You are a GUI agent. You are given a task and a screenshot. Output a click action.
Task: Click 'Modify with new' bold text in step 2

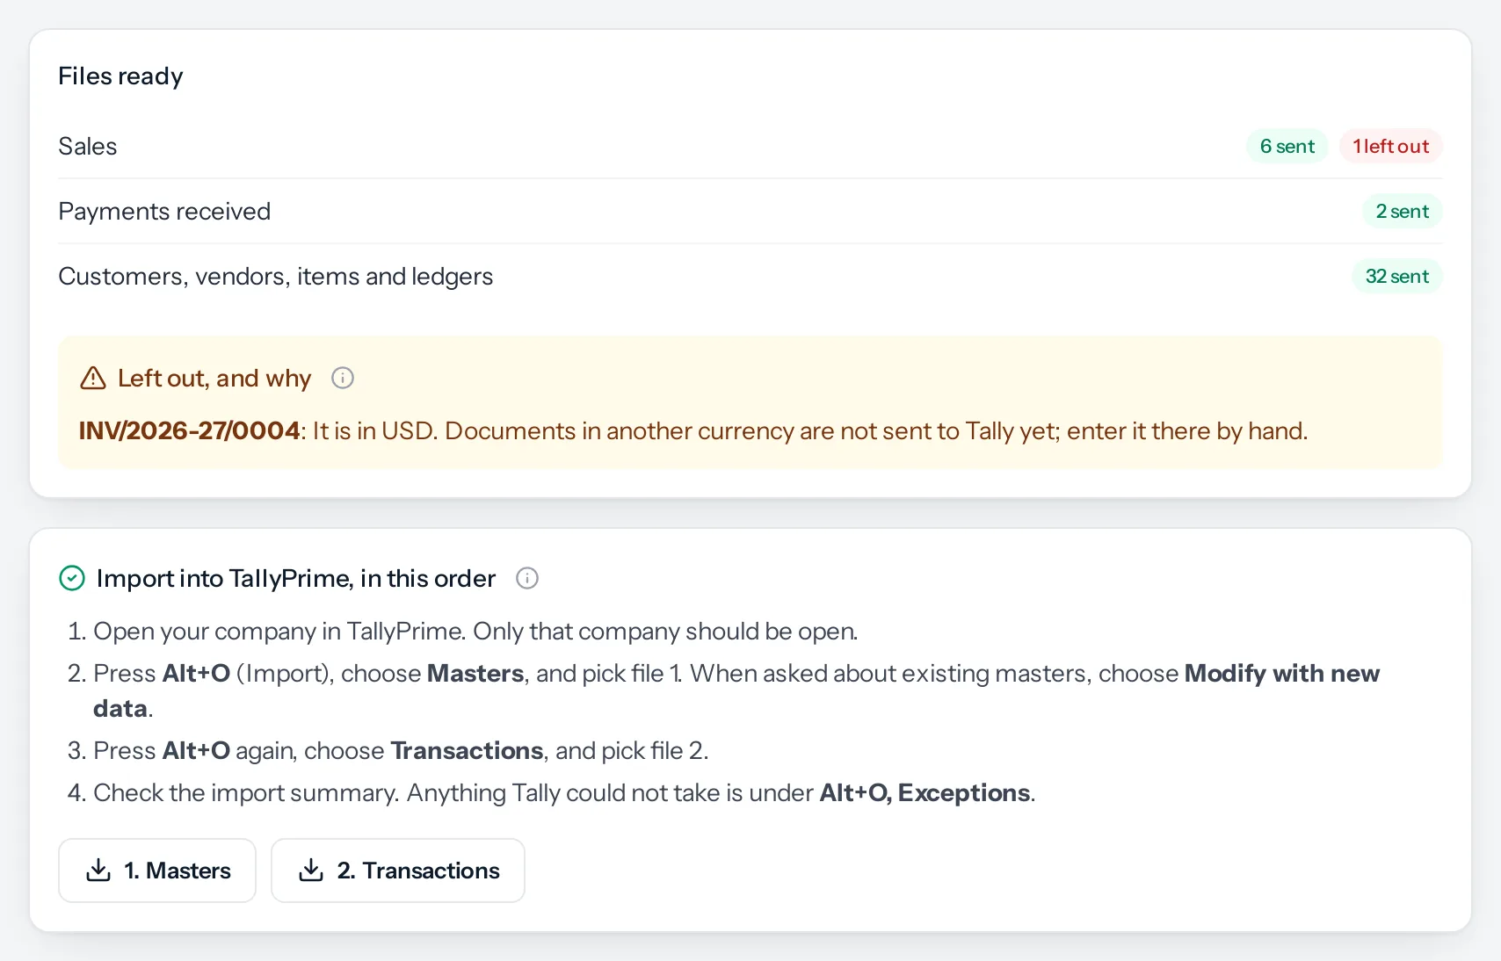[1282, 673]
